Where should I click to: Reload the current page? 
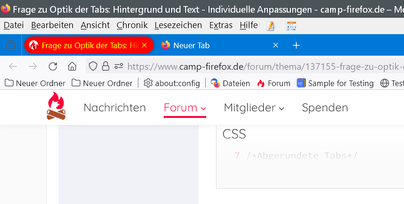53,66
